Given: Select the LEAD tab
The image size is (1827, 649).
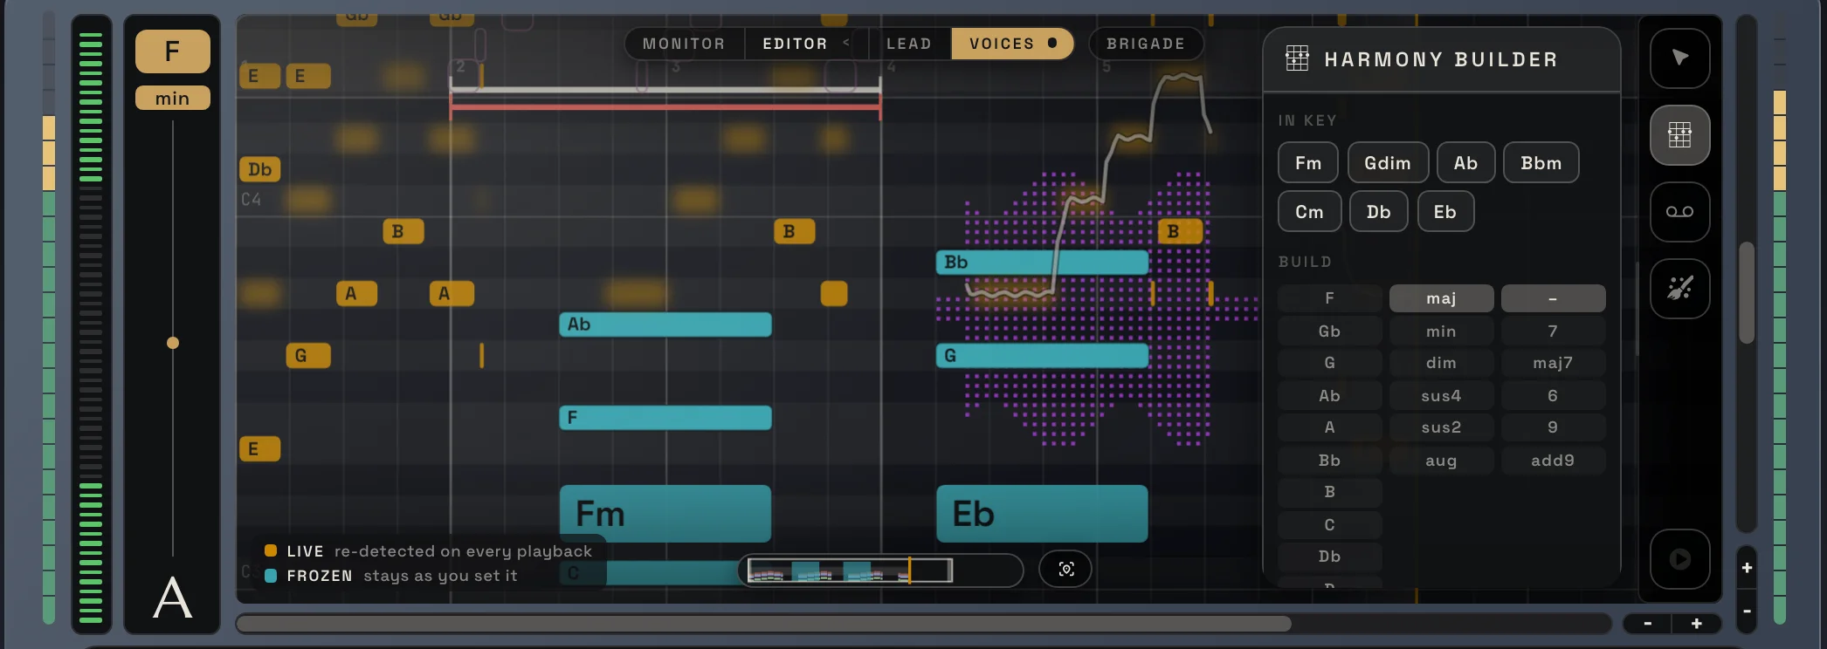Looking at the screenshot, I should (x=908, y=44).
